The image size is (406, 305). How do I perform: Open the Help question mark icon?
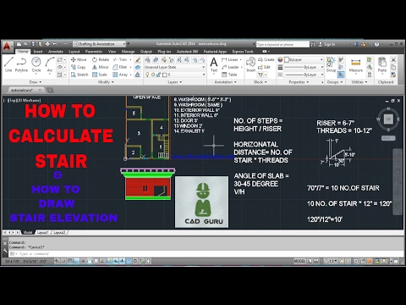point(376,44)
